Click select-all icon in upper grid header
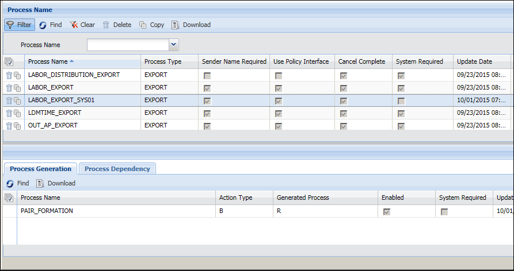The height and width of the screenshot is (271, 514). (x=9, y=61)
